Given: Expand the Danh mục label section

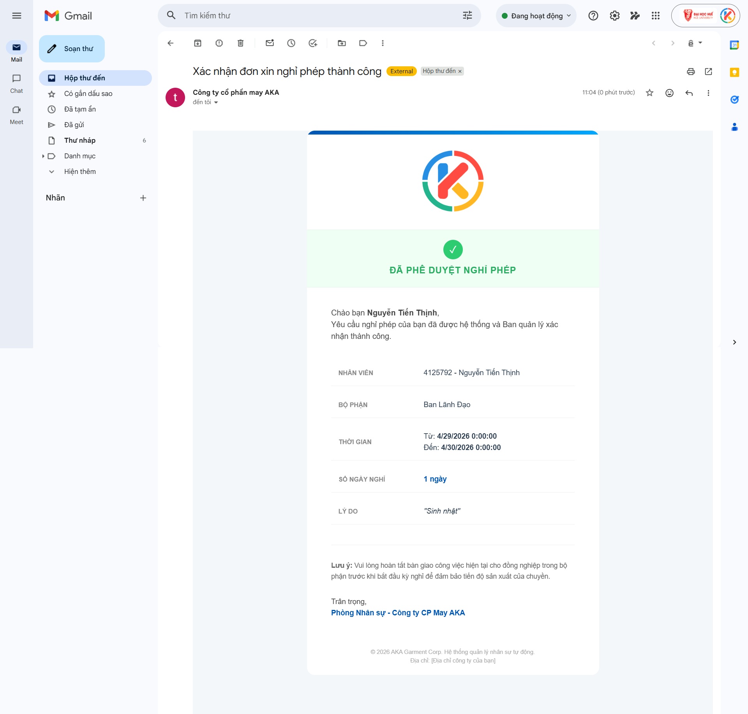Looking at the screenshot, I should click(x=43, y=156).
